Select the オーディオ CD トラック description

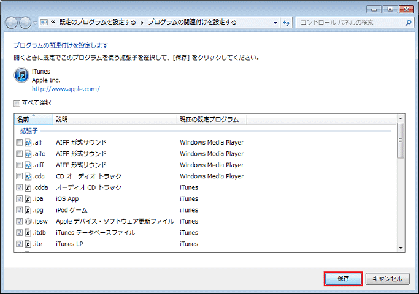pos(89,187)
